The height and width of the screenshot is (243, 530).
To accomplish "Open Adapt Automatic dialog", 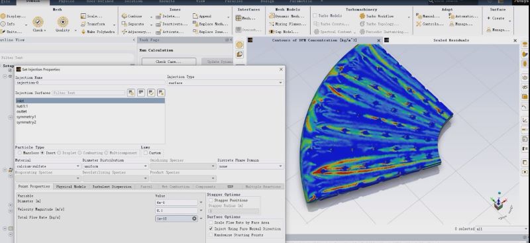I will (x=464, y=16).
